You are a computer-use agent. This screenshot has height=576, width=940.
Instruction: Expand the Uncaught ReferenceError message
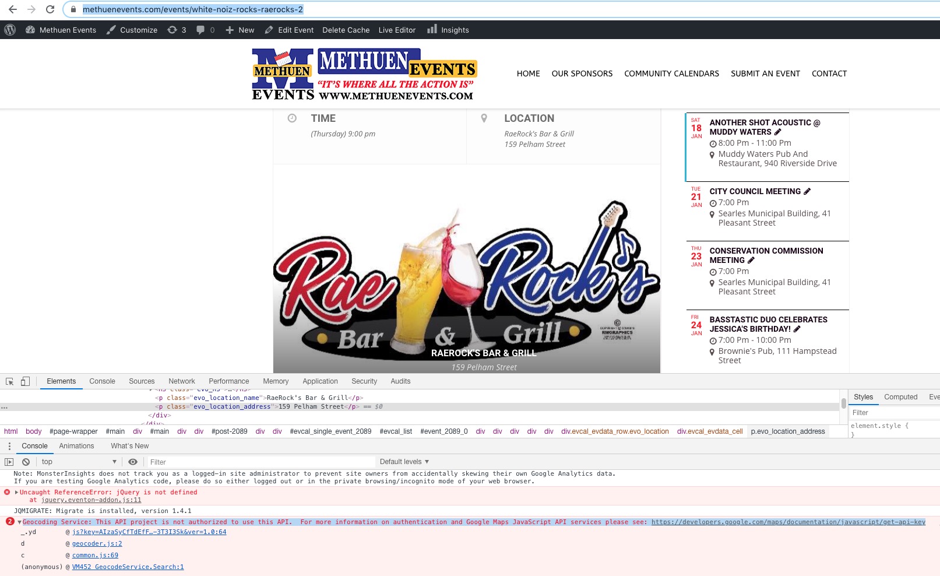(x=16, y=493)
